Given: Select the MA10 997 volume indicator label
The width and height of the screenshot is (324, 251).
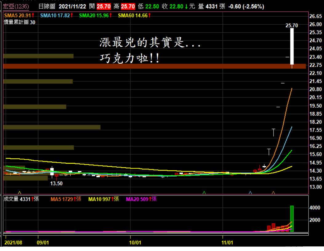Looking at the screenshot, I should click(x=99, y=199).
